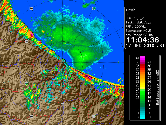Click the northwest "60" range ring label
166x125 pixels.
tap(31, 8)
